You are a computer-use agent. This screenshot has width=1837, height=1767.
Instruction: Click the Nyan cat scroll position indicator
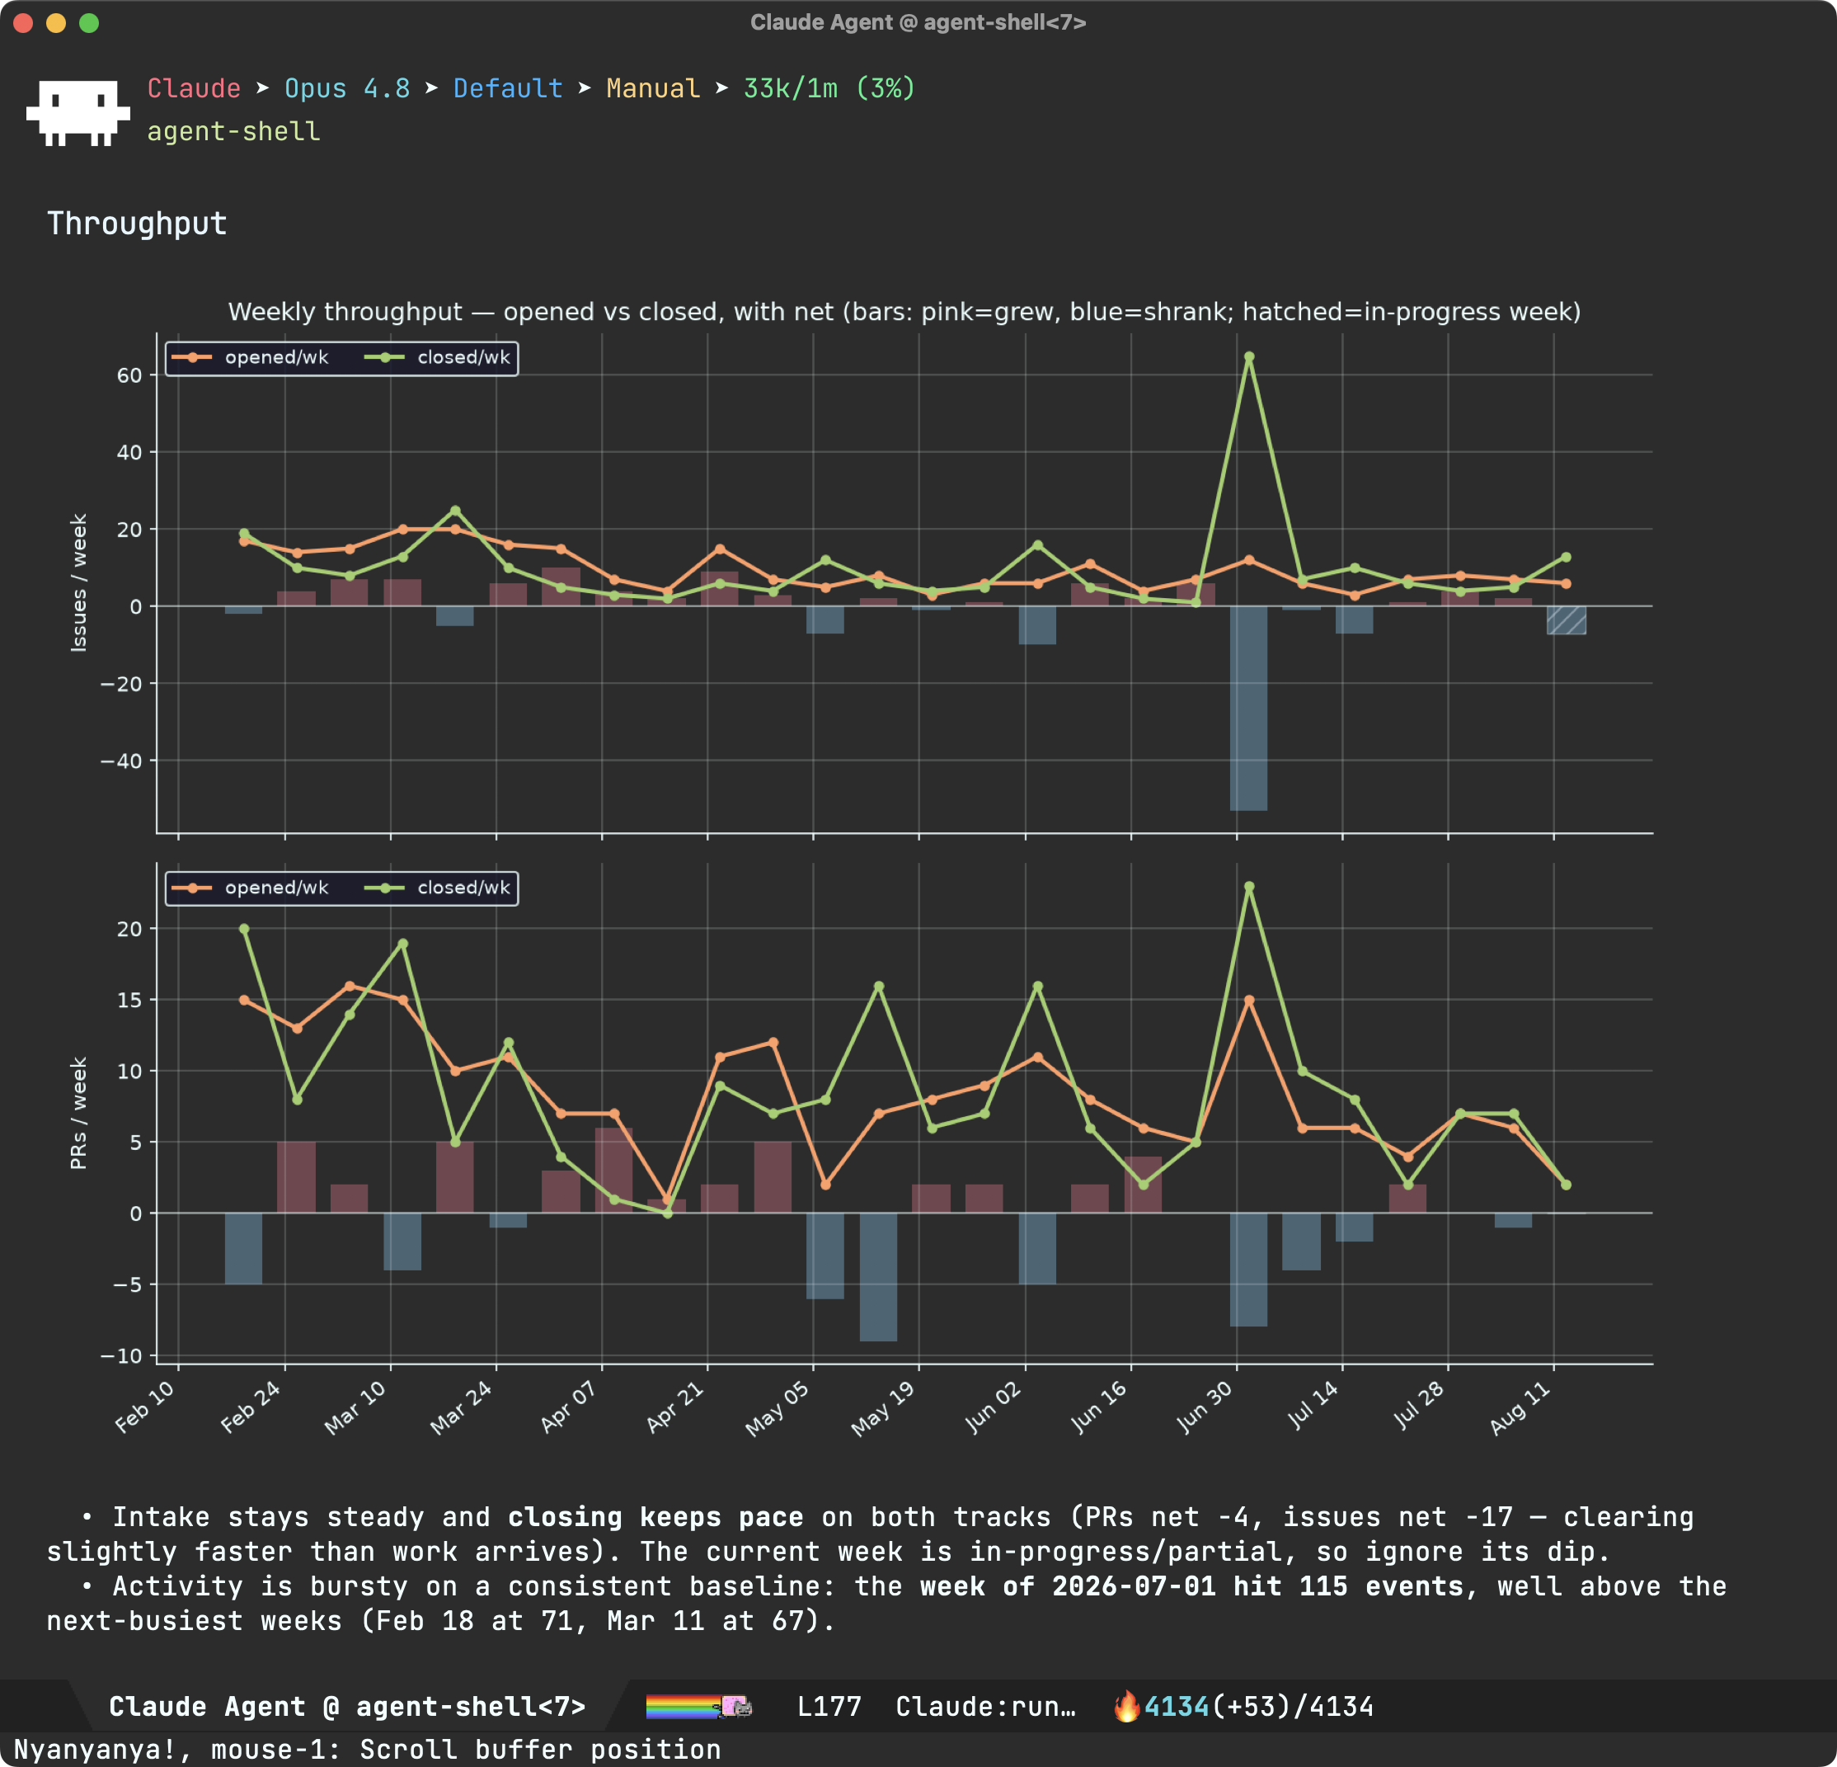[x=736, y=1706]
